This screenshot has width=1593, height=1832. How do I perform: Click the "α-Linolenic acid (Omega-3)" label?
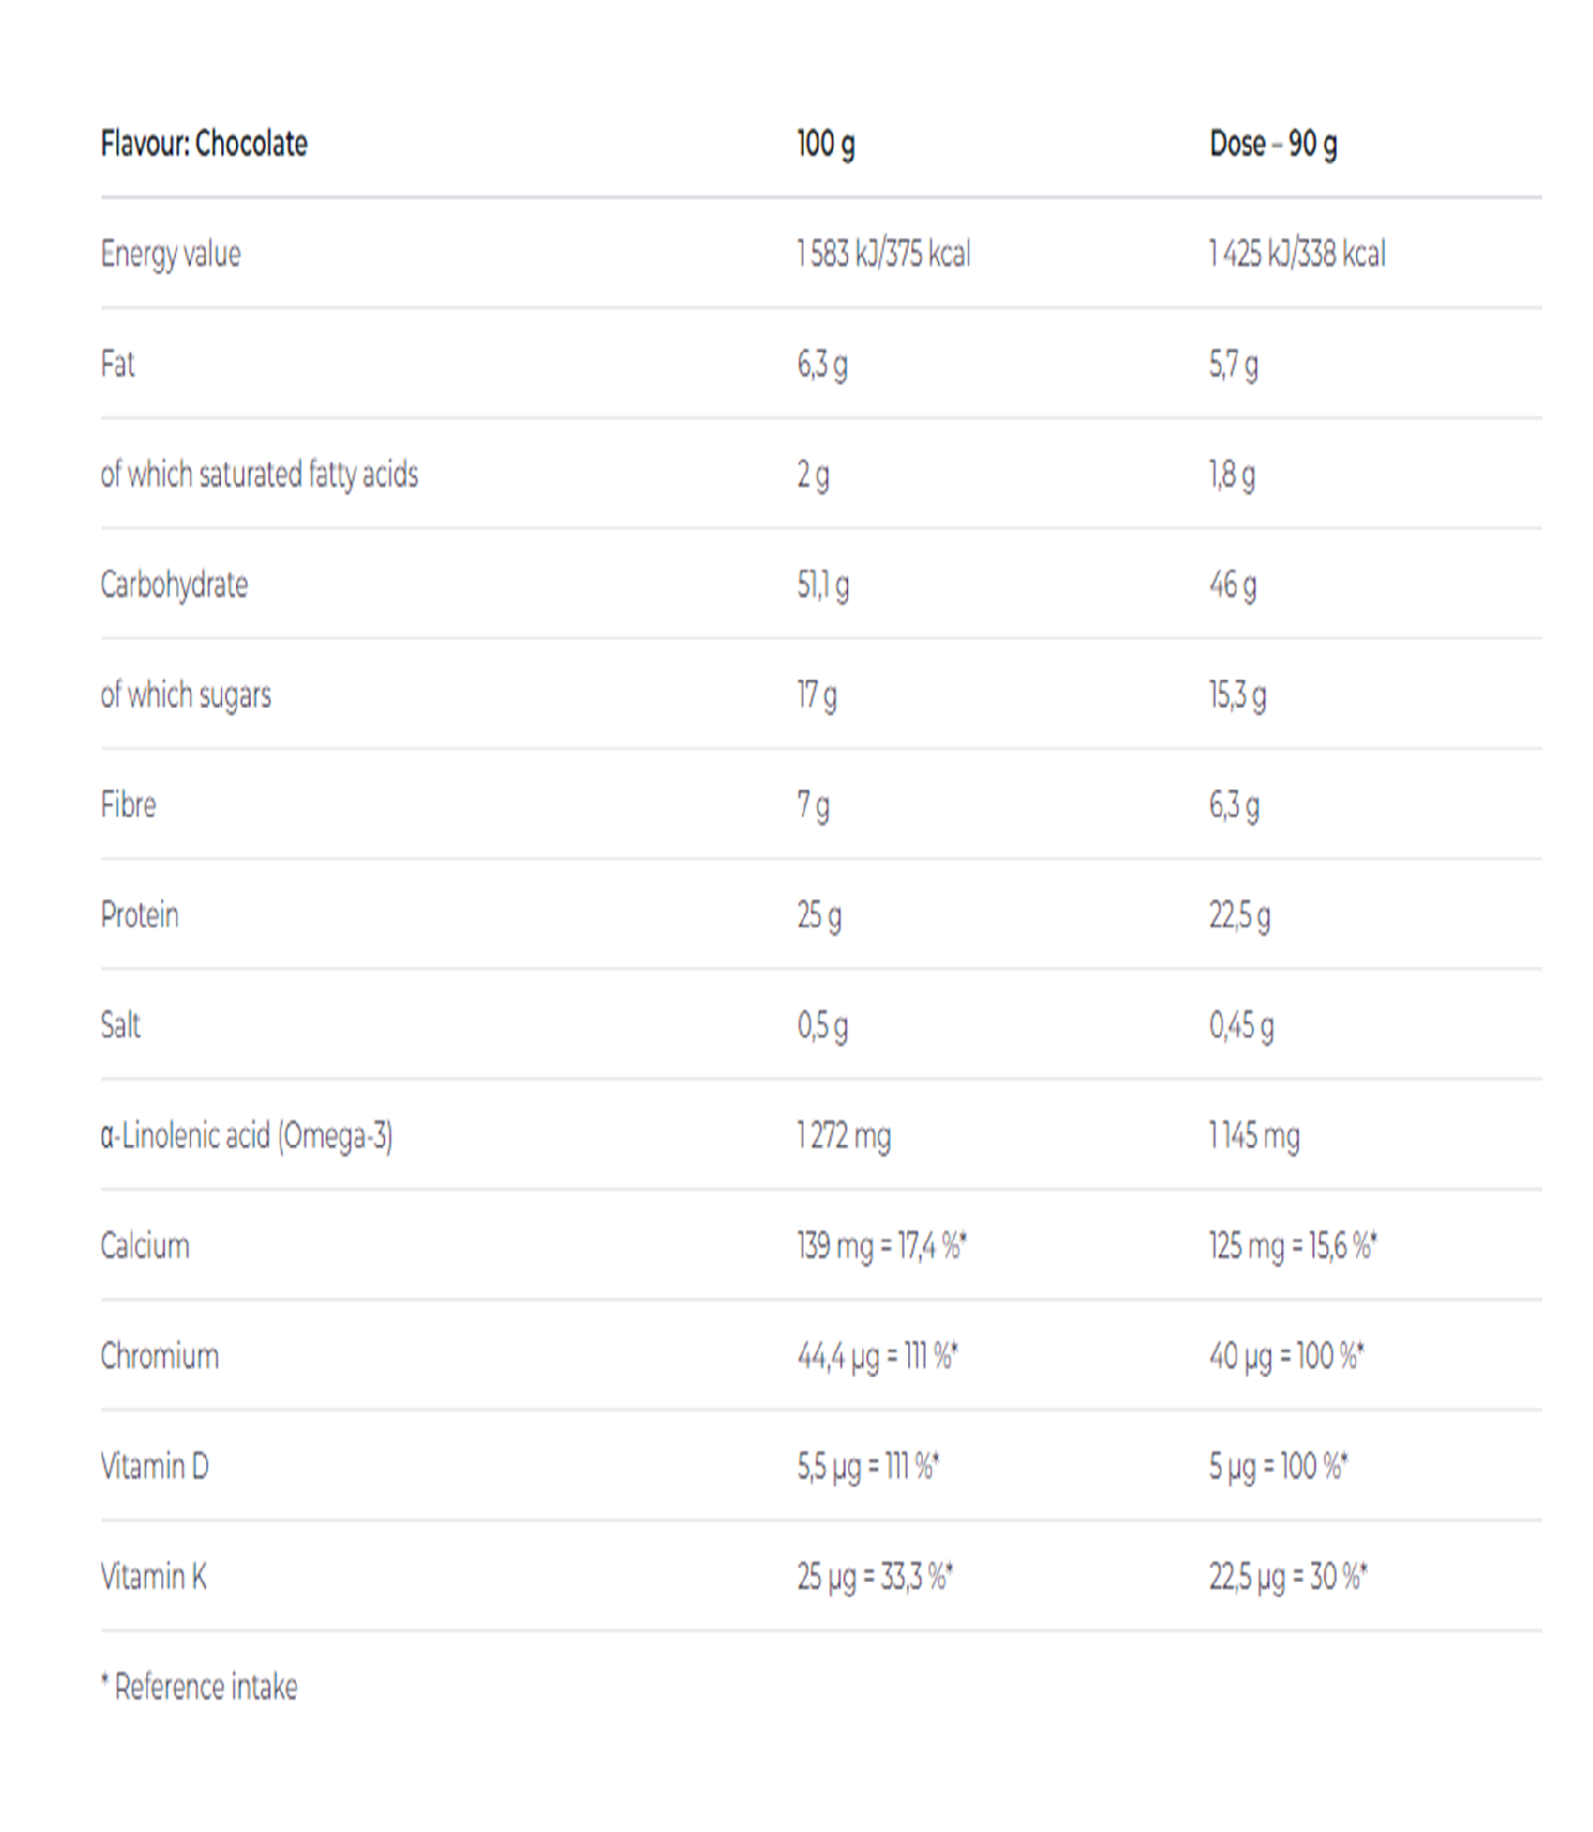pyautogui.click(x=247, y=1136)
